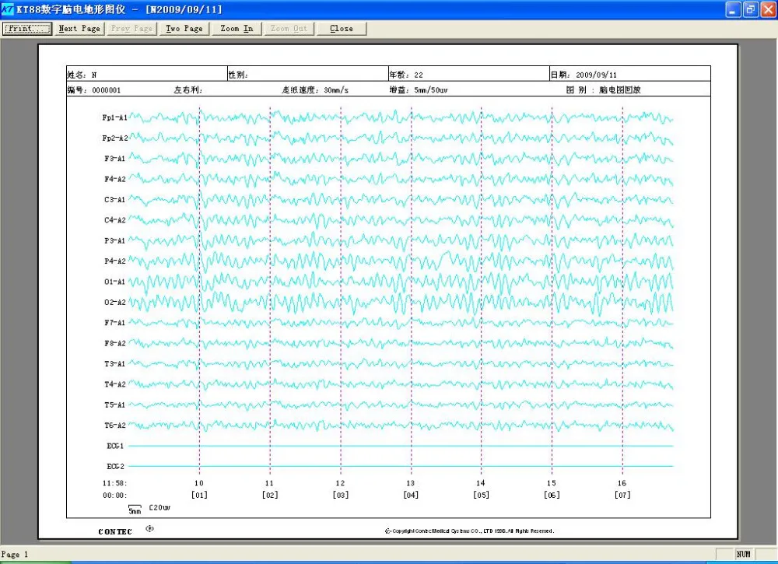Image resolution: width=778 pixels, height=564 pixels.
Task: Click the 5mm scale calibration marker
Action: coord(135,510)
